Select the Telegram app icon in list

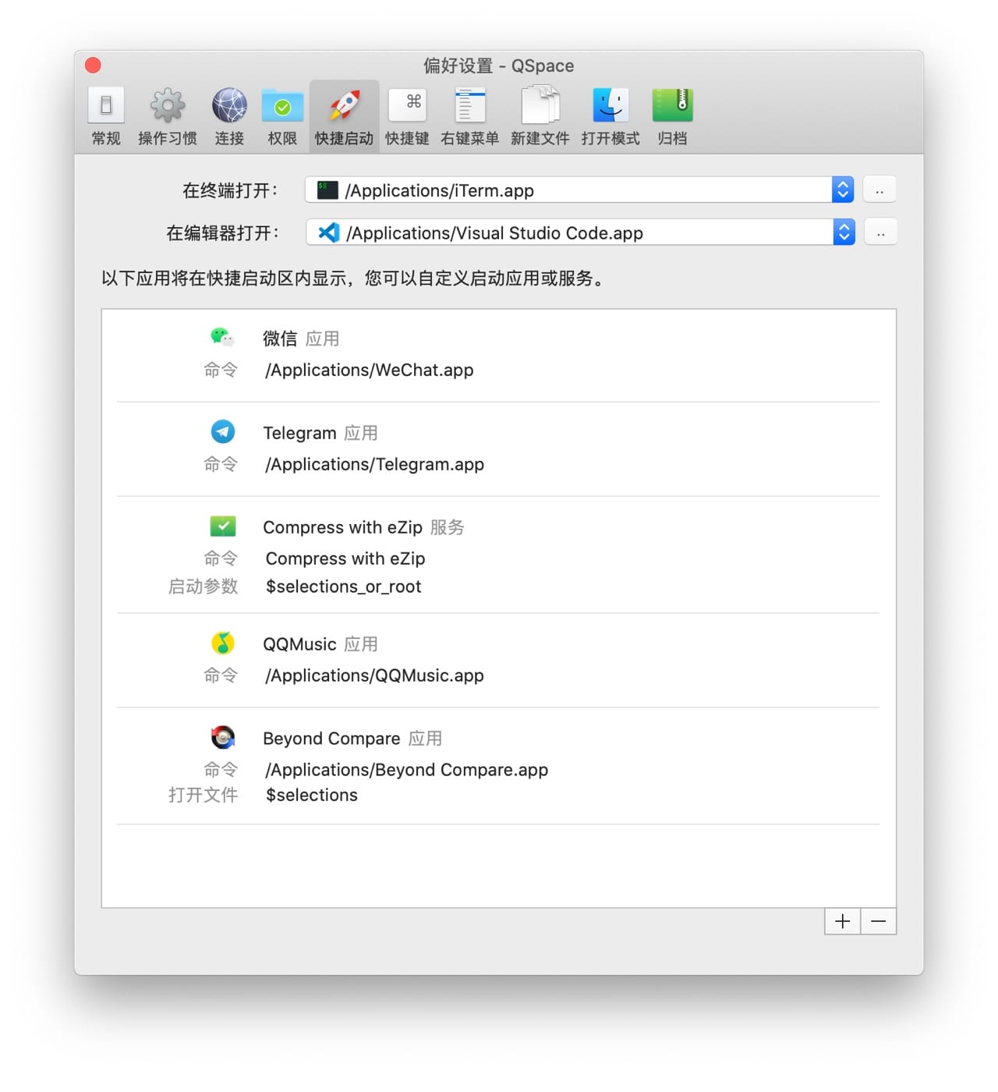point(223,431)
